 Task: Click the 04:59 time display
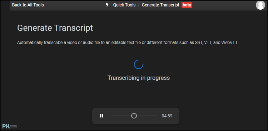click(167, 116)
